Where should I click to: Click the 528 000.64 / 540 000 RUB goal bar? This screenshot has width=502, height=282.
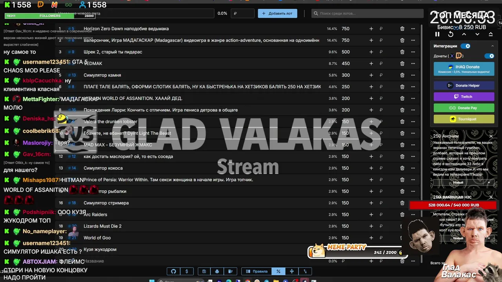tap(453, 205)
